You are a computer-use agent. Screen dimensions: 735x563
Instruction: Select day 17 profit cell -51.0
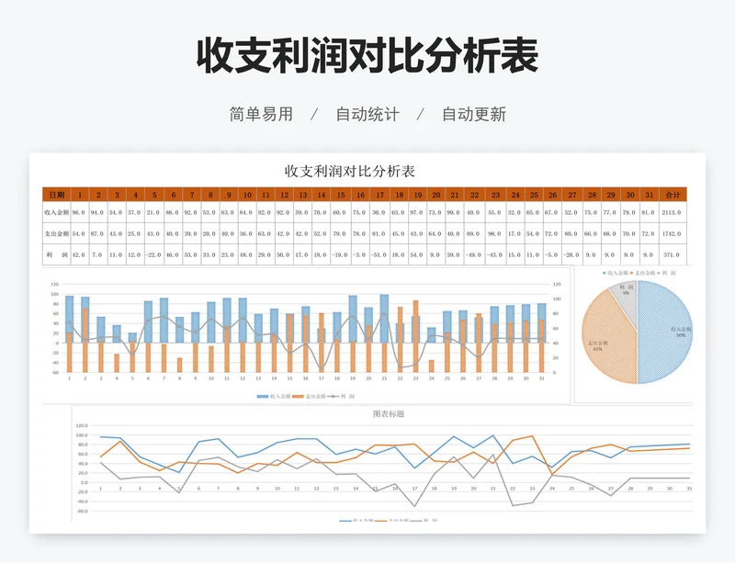coord(379,255)
